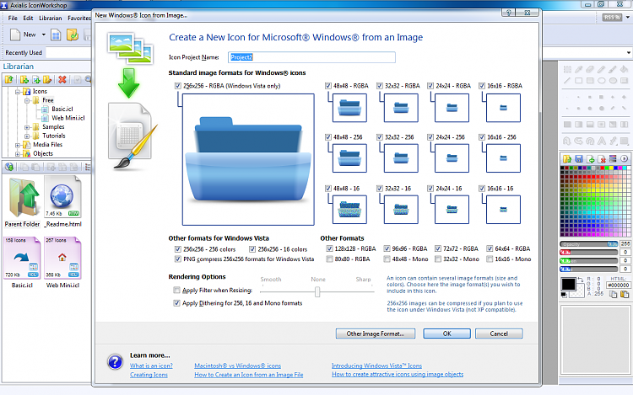Collapse the Free folder node
This screenshot has width=633, height=395.
pos(27,101)
